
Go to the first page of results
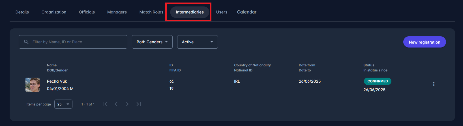105,104
